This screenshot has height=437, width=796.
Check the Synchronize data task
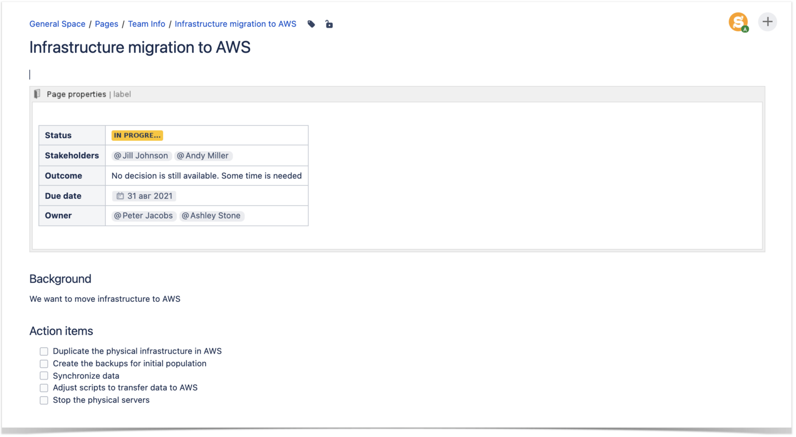[44, 375]
